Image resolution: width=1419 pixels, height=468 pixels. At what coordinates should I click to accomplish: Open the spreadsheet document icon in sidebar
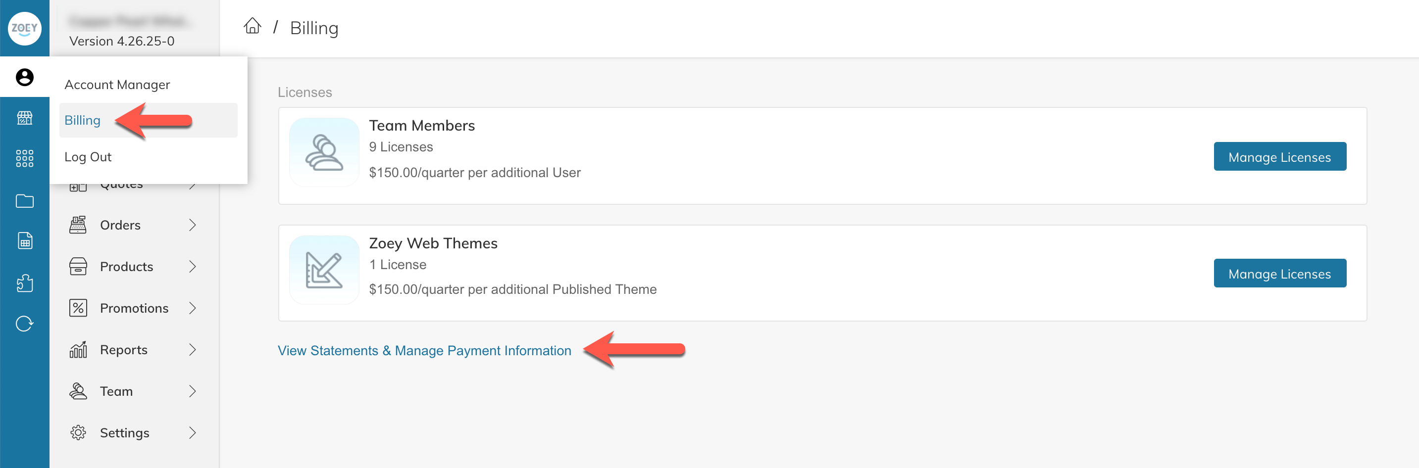pos(25,240)
